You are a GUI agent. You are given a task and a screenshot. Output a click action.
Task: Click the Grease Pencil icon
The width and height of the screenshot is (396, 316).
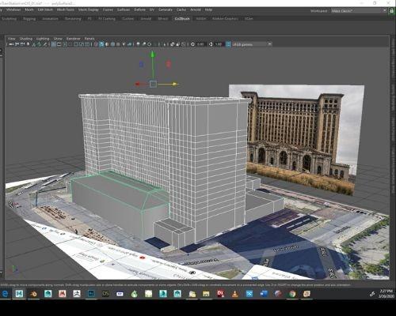[45, 44]
